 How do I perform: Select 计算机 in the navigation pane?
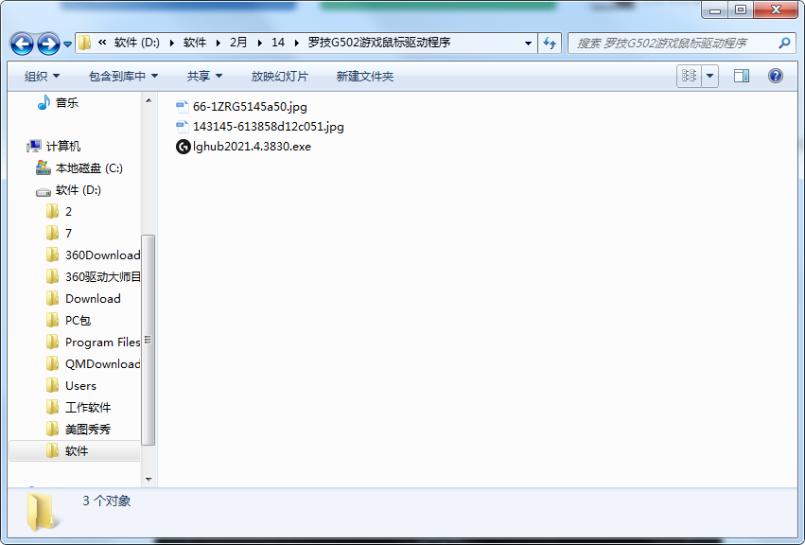tap(63, 147)
